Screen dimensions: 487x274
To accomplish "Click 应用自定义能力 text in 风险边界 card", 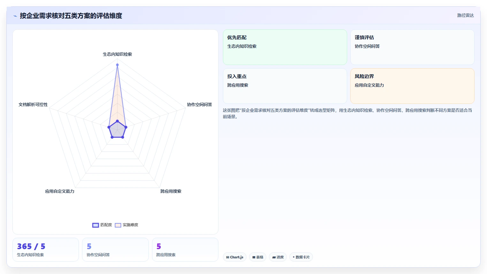I will [x=369, y=85].
